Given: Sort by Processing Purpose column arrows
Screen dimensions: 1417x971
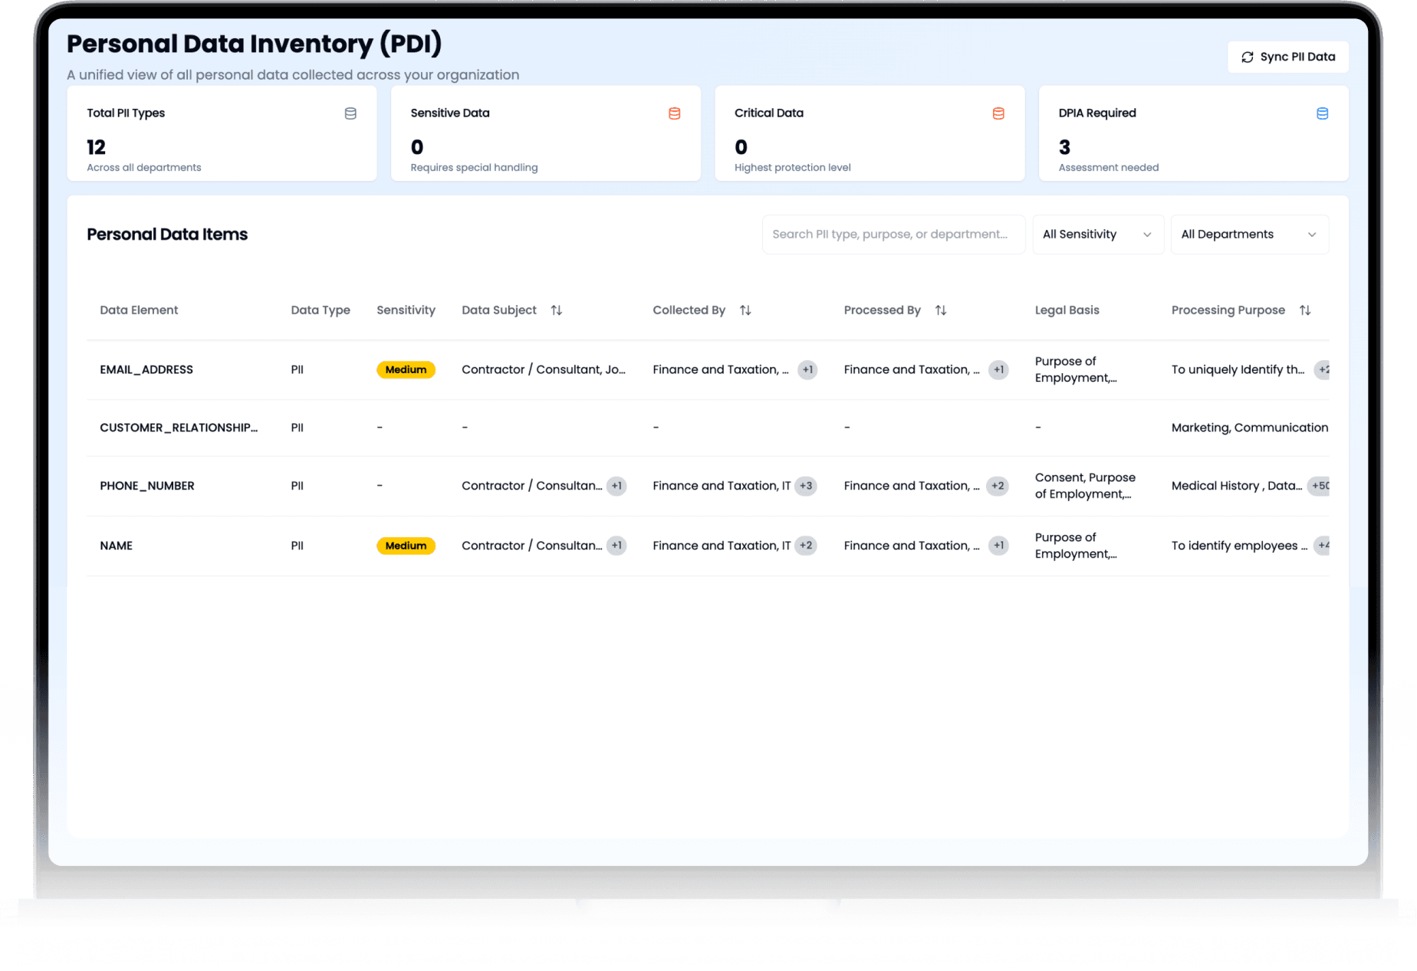Looking at the screenshot, I should click(1305, 310).
